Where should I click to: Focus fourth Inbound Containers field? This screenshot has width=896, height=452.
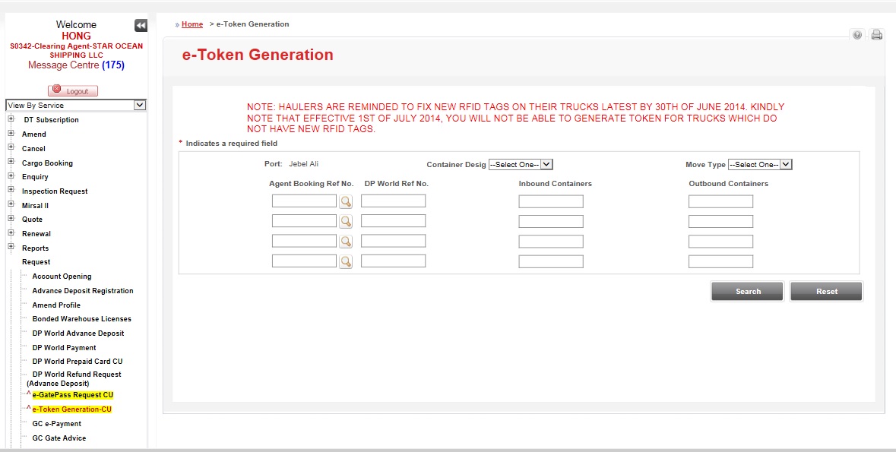coord(551,262)
